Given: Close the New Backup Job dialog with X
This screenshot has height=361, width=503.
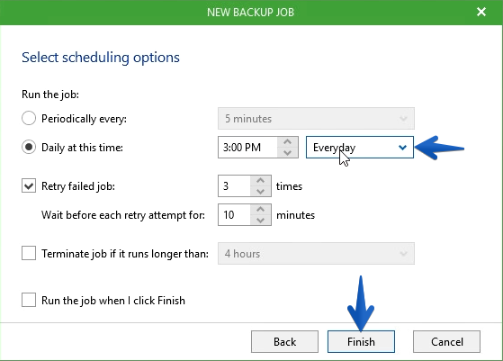Looking at the screenshot, I should [x=481, y=12].
